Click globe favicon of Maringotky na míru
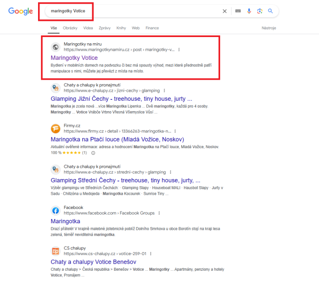Image resolution: width=319 pixels, height=285 pixels. 56,47
